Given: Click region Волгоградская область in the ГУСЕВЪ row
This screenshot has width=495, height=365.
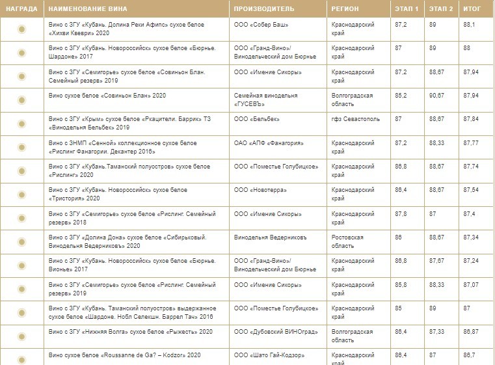Looking at the screenshot, I should coord(352,100).
